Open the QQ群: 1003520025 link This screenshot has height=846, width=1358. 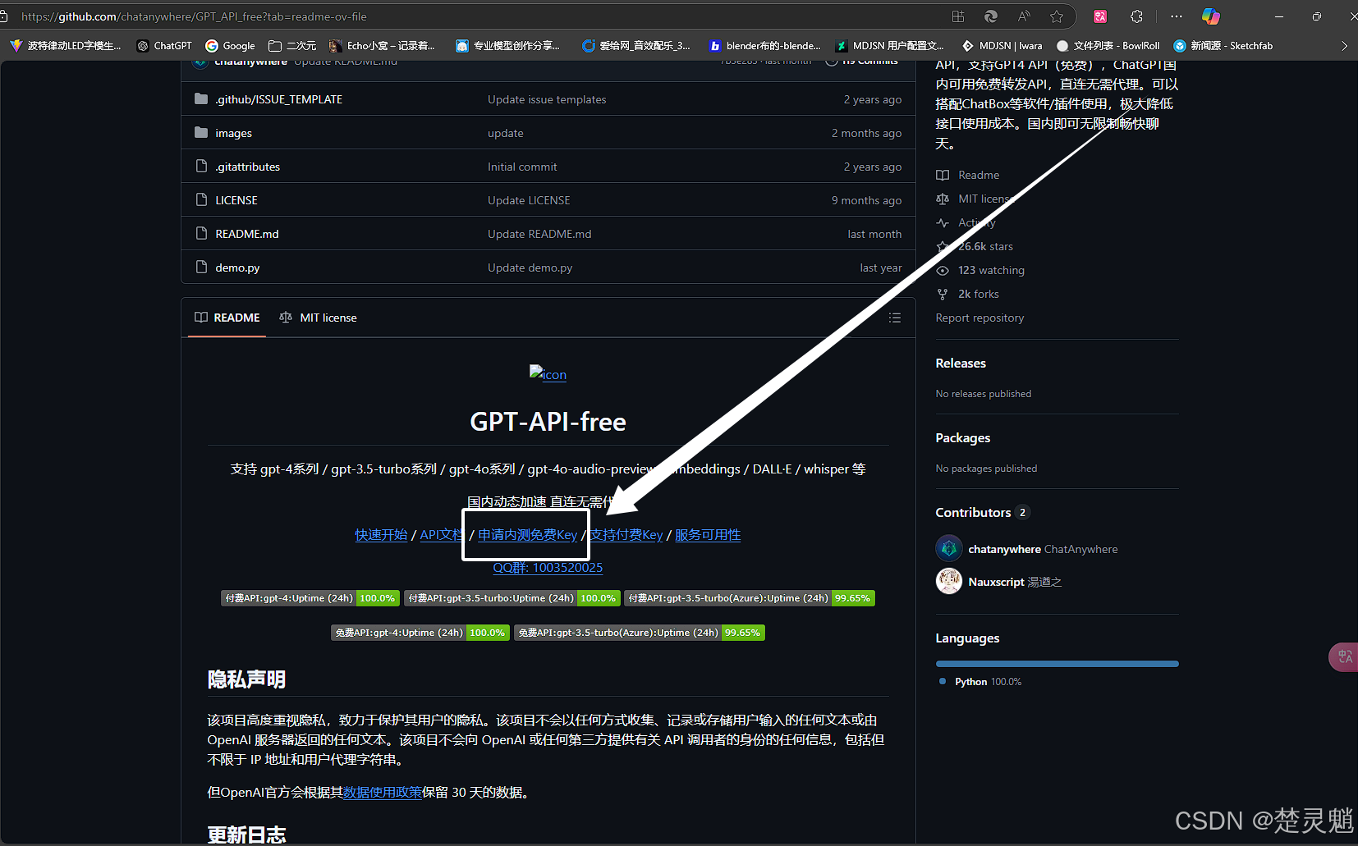(548, 568)
